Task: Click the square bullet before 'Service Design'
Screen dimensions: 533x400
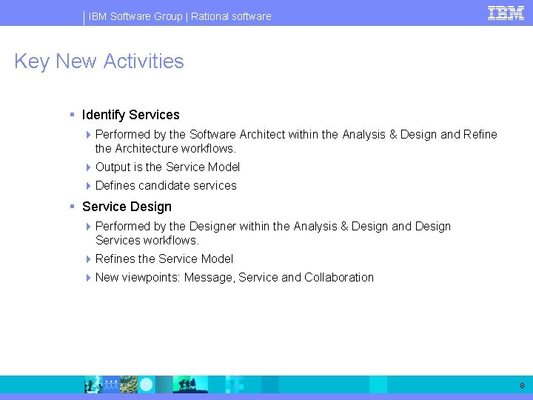Action: tap(72, 207)
